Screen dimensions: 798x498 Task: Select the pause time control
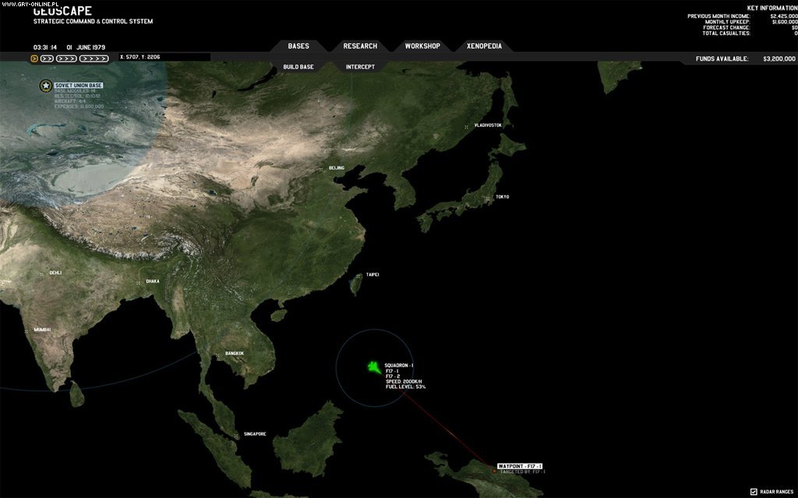[x=34, y=58]
